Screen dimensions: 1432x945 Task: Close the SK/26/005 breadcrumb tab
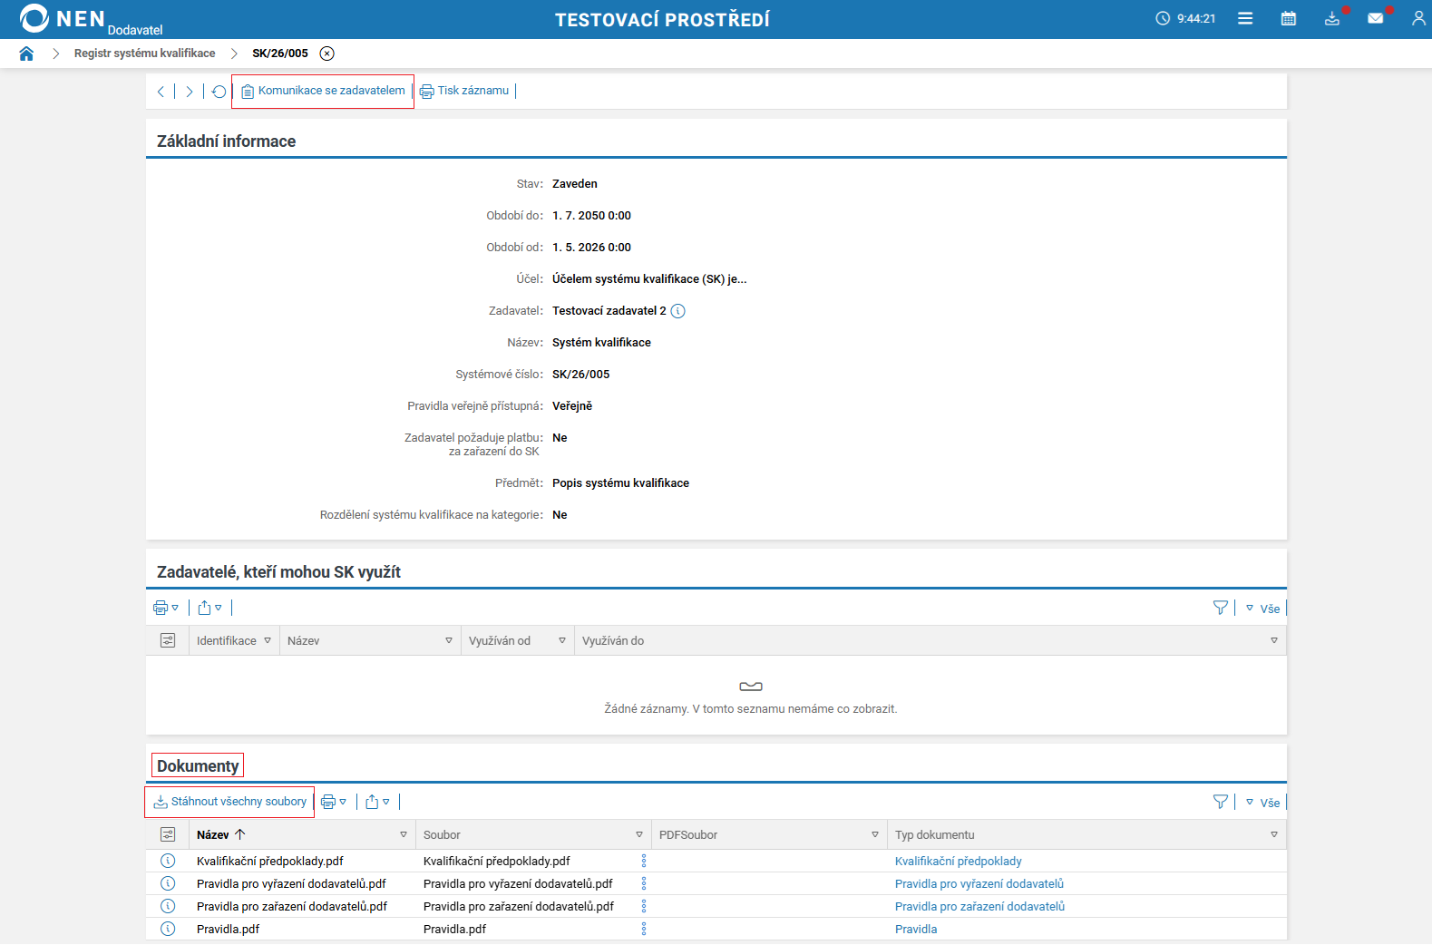pyautogui.click(x=327, y=54)
